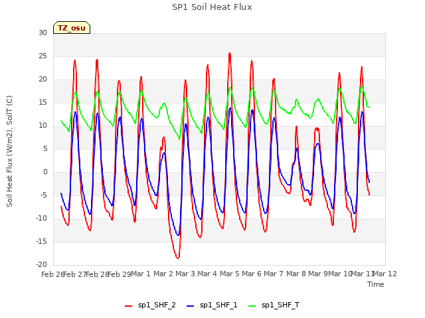Click the y-axis value -20
The width and height of the screenshot is (425, 318).
click(41, 264)
